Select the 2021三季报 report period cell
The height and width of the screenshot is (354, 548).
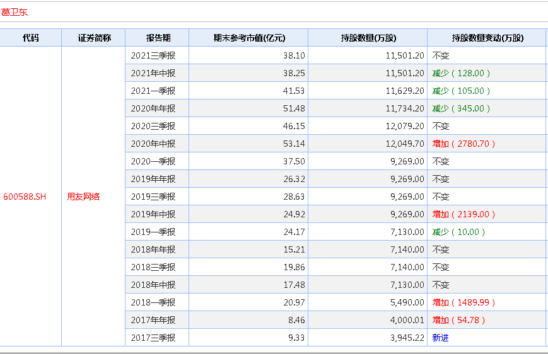(153, 55)
